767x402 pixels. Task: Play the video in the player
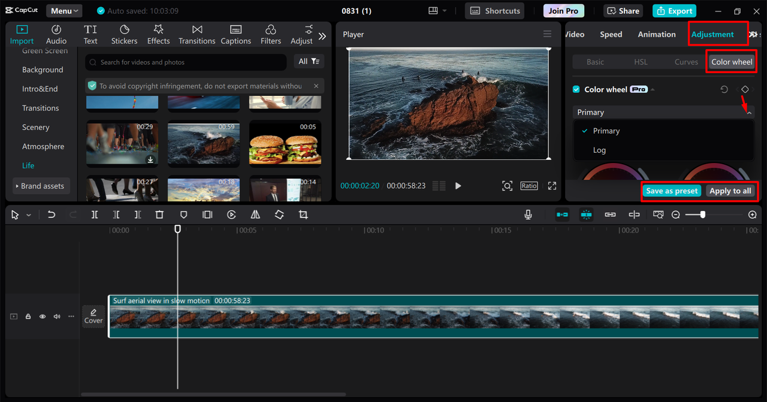pyautogui.click(x=458, y=186)
